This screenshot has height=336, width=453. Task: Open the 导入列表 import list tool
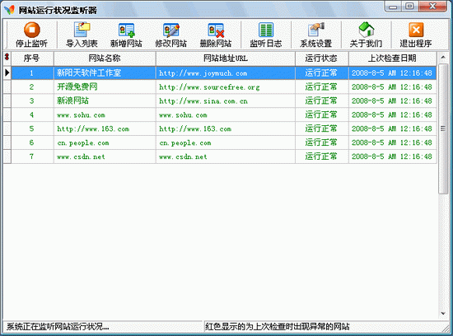82,35
